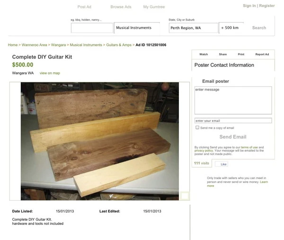
Task: Open Browse Ads in top navigation
Action: pos(121,7)
